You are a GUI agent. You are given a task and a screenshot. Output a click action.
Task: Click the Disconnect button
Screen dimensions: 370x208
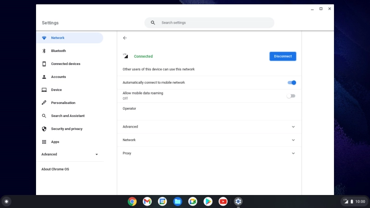click(x=283, y=56)
